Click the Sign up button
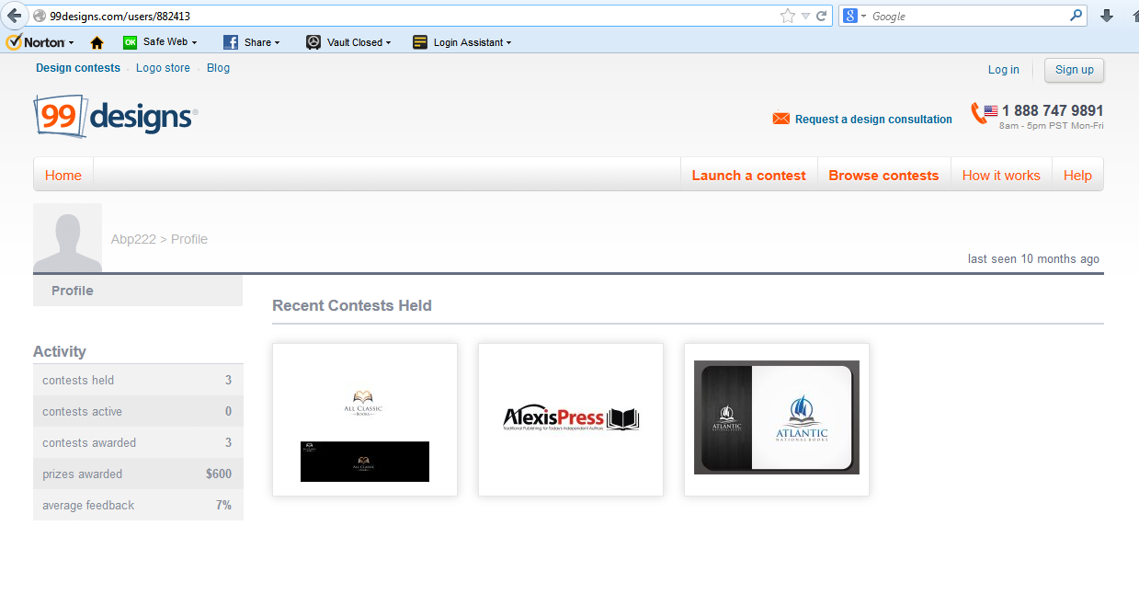 [1074, 70]
